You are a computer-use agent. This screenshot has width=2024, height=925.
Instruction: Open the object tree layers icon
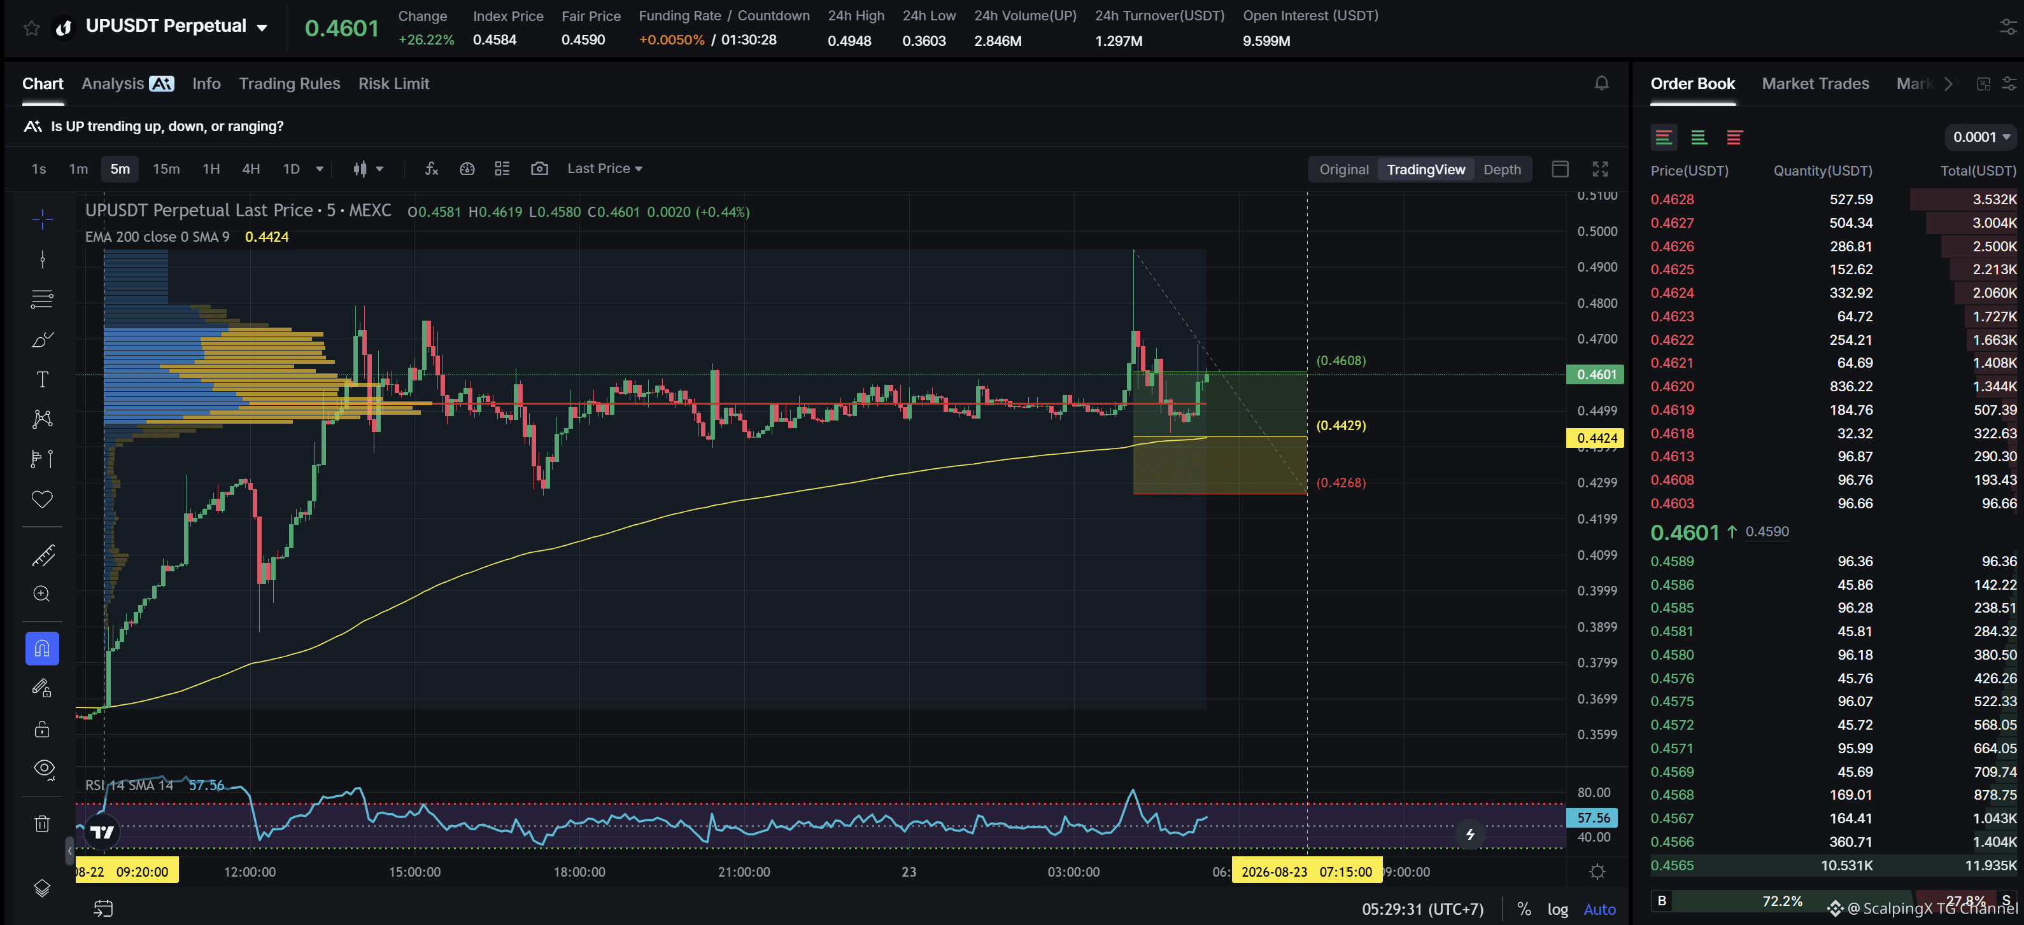pyautogui.click(x=43, y=888)
